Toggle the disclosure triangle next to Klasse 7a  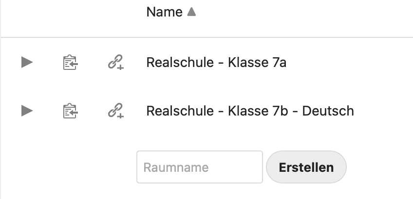27,62
